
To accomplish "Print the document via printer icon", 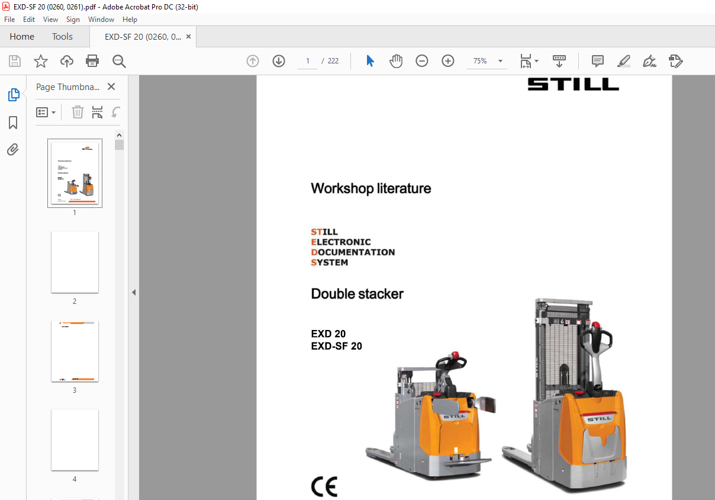I will (x=92, y=61).
